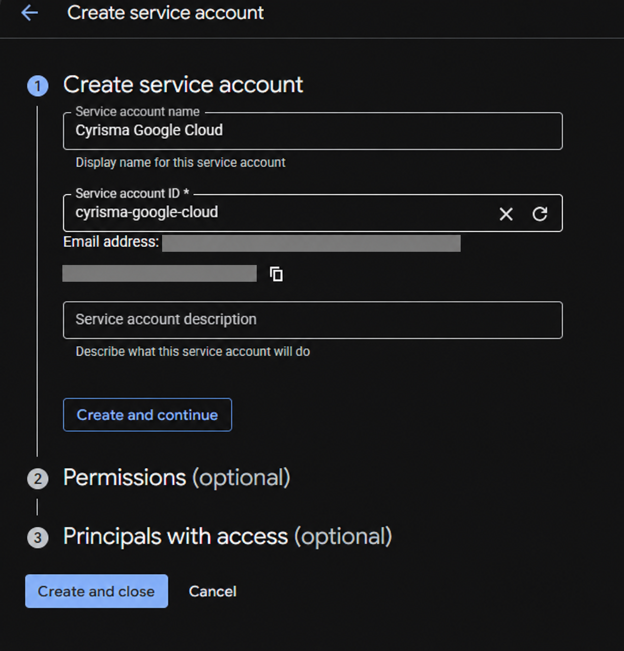
Task: Copy the email address with copy icon
Action: click(x=276, y=274)
